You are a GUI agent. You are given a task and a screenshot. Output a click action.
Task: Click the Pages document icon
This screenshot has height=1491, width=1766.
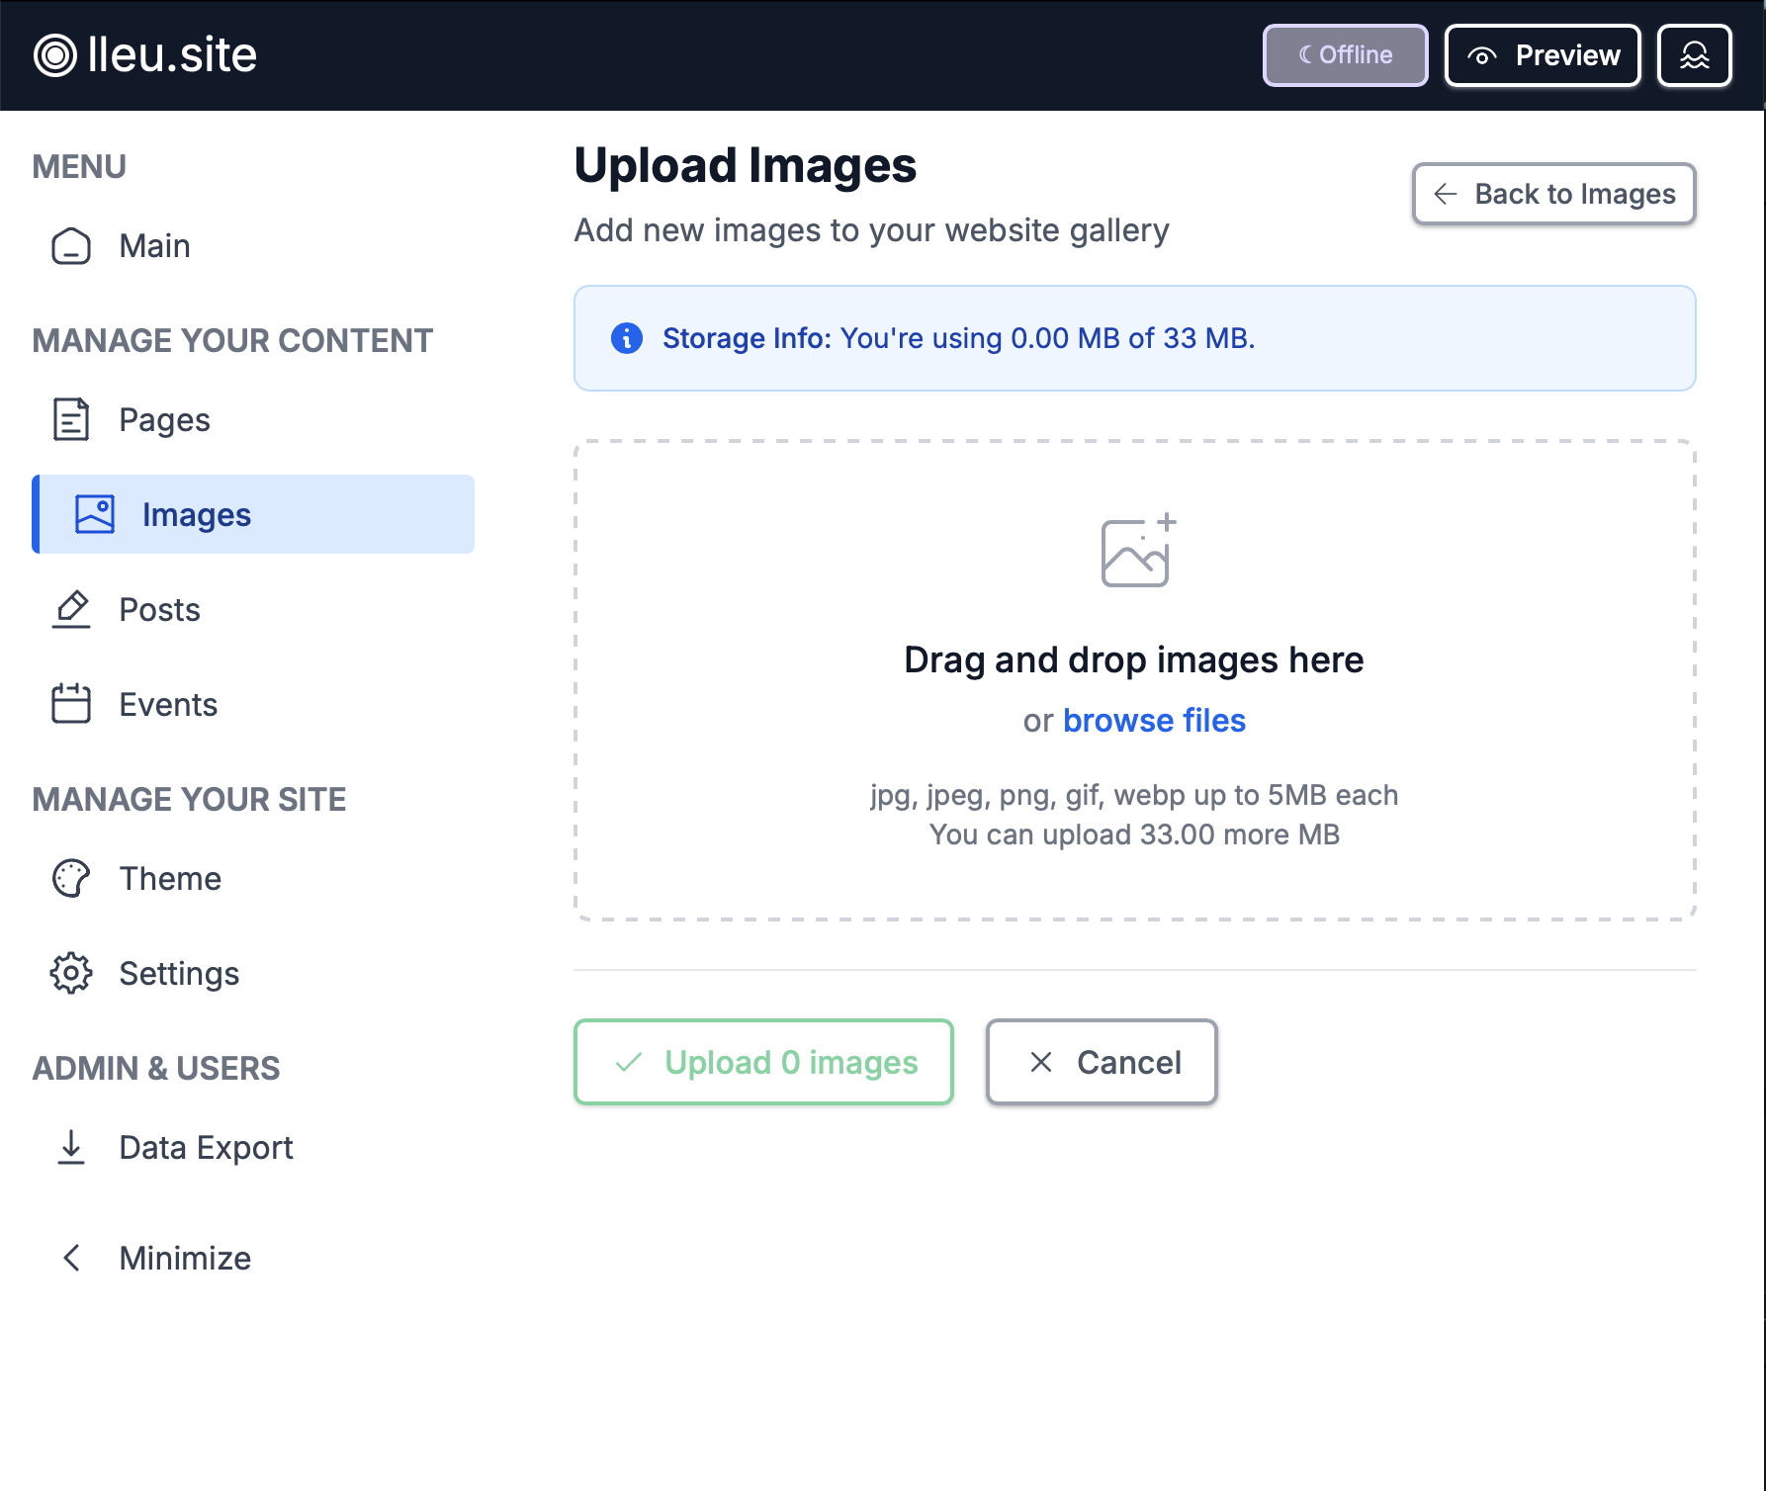coord(71,420)
